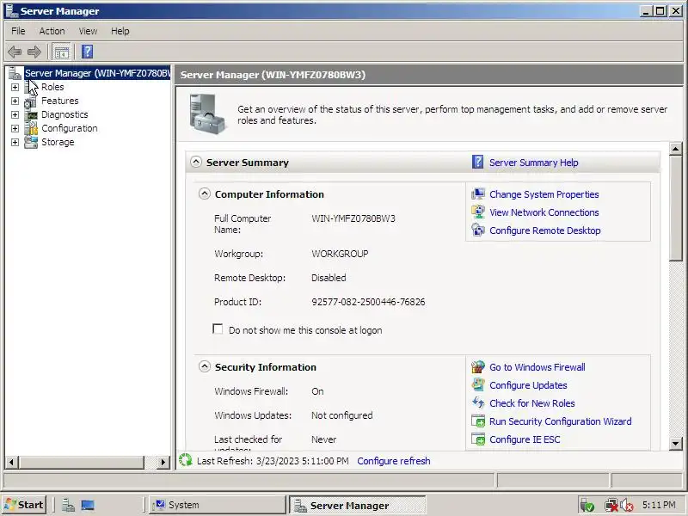Open the Action menu
The height and width of the screenshot is (516, 688).
coord(52,31)
